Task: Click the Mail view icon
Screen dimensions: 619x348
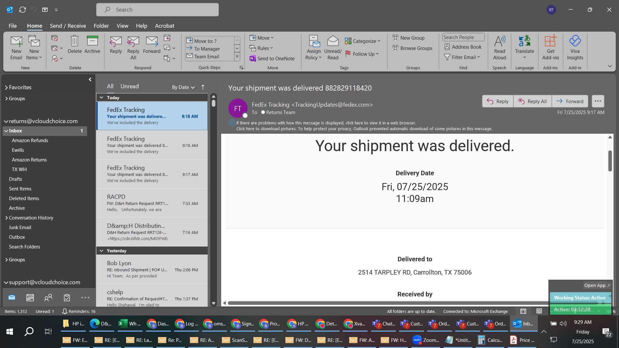Action: coord(12,297)
